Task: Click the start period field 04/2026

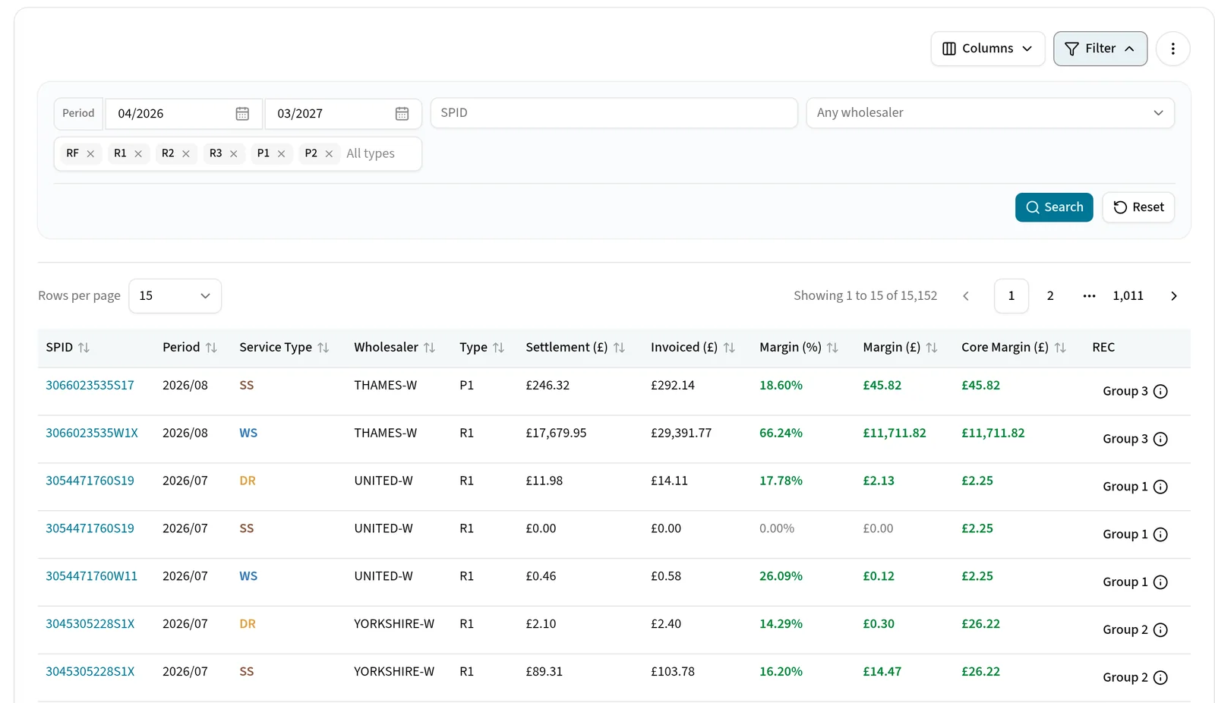Action: click(x=184, y=114)
